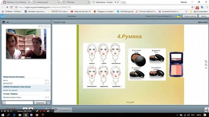Open the Другие закладки folder
This screenshot has width=209, height=117.
coord(199,12)
